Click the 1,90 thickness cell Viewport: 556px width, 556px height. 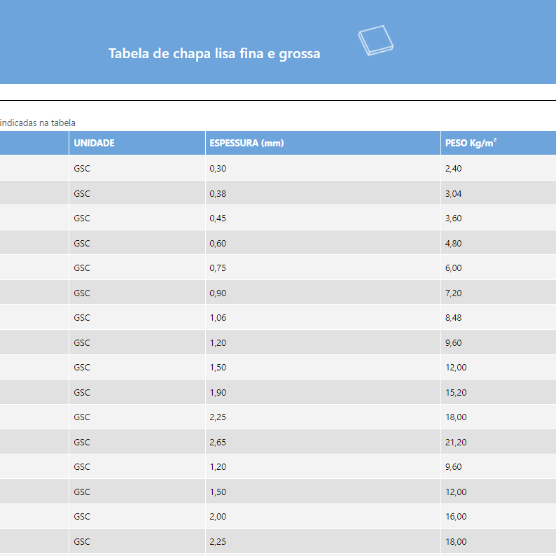coord(218,392)
